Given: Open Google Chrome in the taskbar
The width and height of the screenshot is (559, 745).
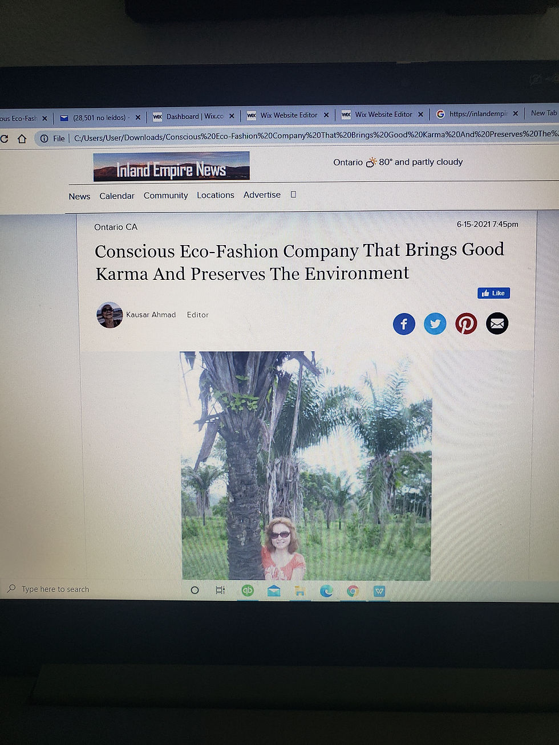Looking at the screenshot, I should (353, 591).
